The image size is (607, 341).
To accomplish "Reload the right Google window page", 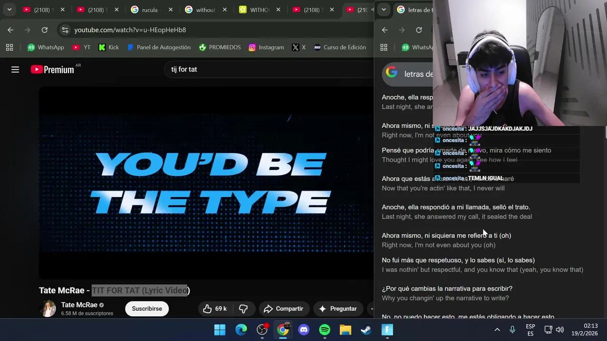I will 419,30.
